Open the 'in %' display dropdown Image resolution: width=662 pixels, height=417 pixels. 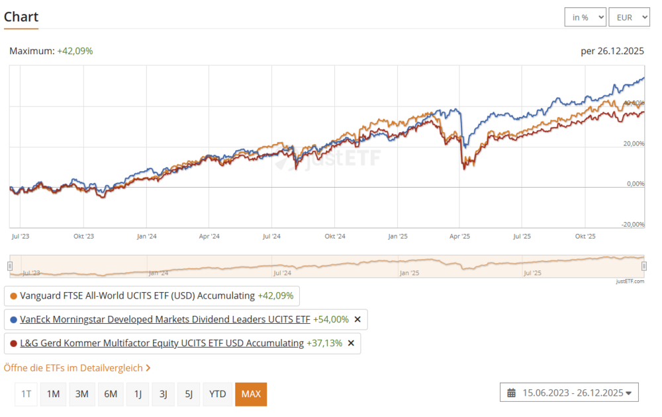tap(585, 17)
